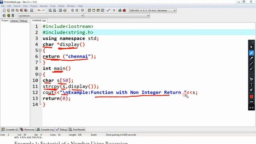Open the Compile Log bottom tab

45,130
